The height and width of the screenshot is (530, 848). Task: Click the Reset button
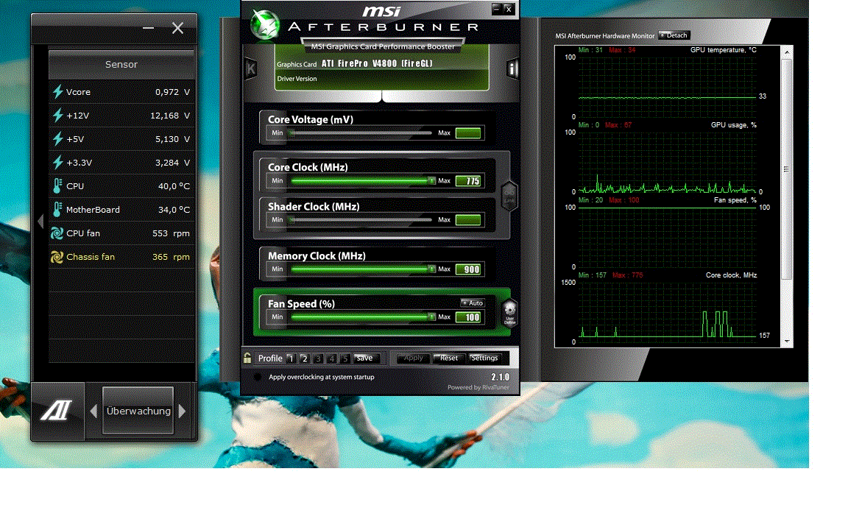(448, 358)
